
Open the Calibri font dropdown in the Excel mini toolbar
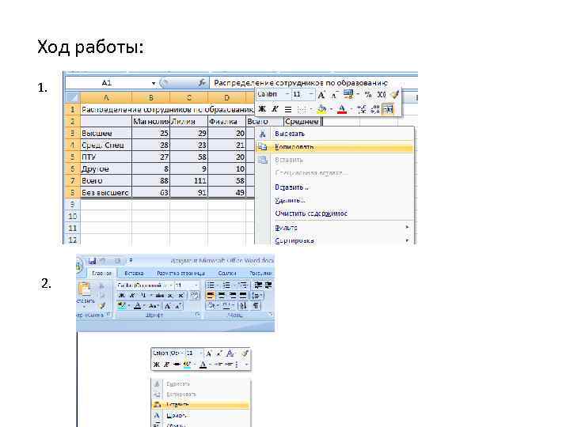[287, 95]
